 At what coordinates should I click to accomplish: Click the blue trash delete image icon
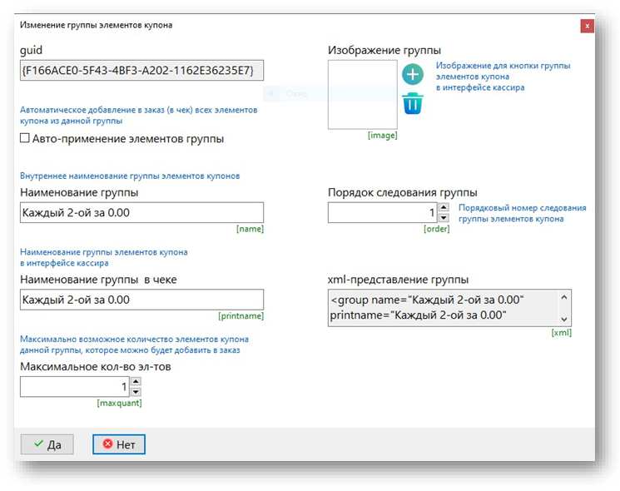point(413,103)
